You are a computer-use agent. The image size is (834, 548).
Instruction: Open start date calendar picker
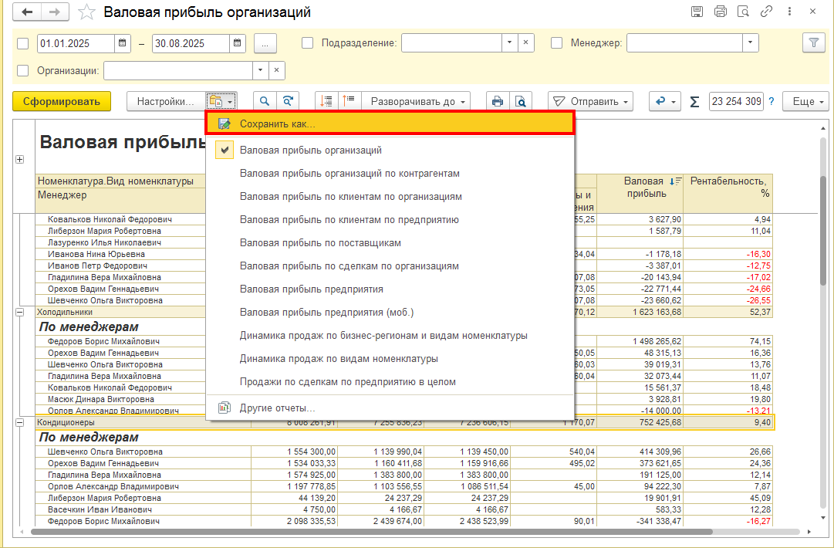(x=123, y=44)
